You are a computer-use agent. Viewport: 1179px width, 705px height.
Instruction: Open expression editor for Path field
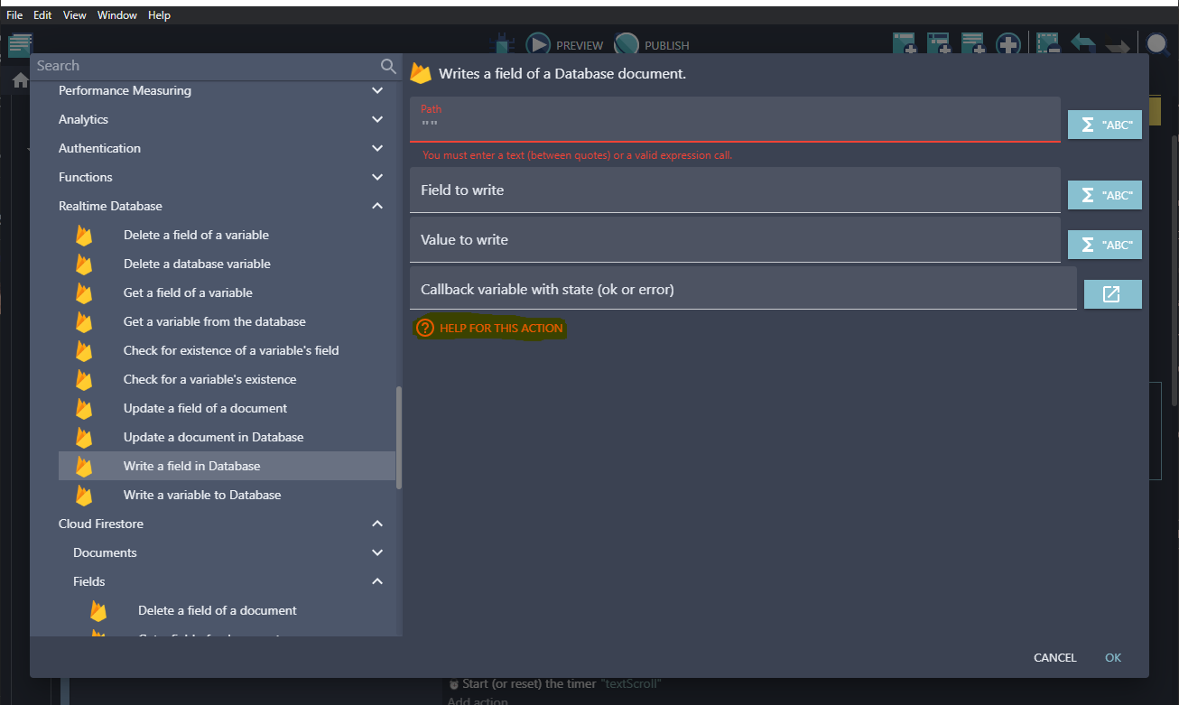1105,125
